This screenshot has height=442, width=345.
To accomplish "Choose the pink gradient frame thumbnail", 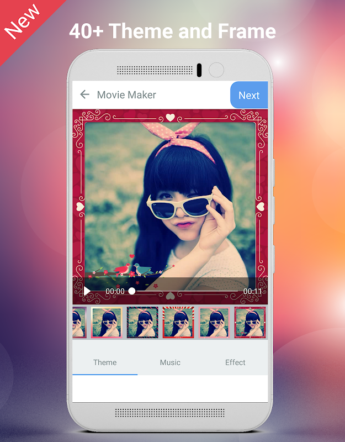I will tap(107, 322).
